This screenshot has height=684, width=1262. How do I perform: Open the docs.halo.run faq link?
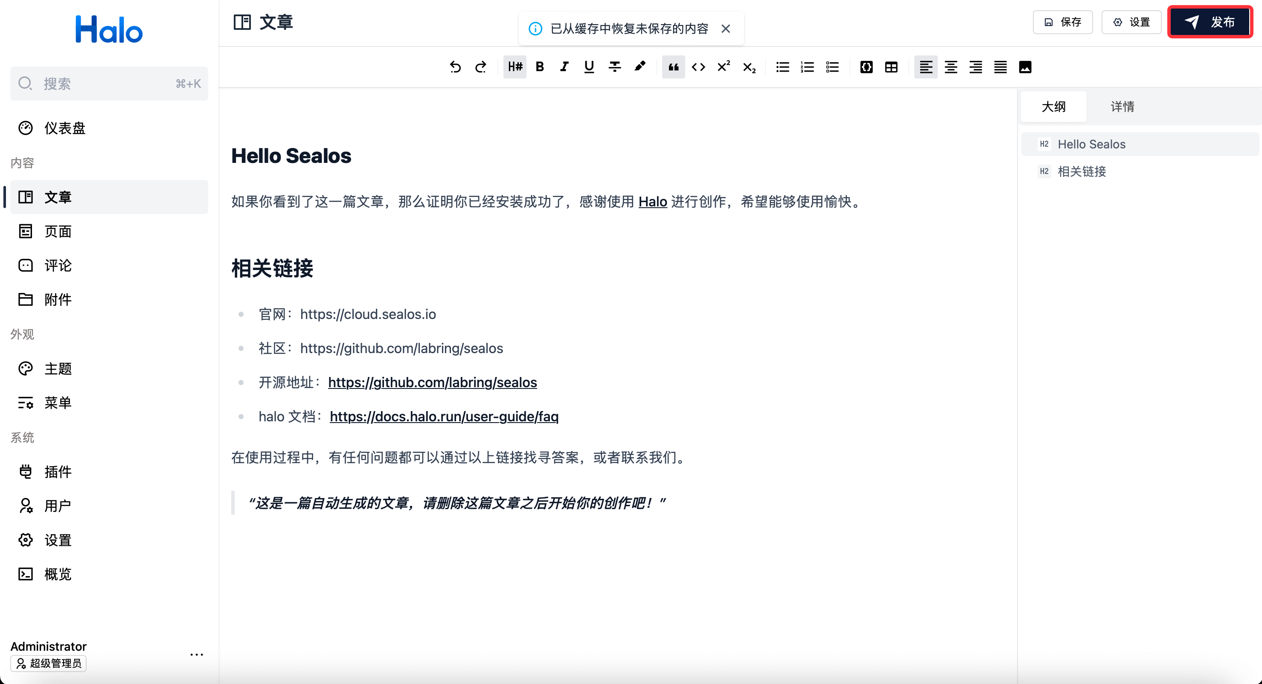point(444,416)
